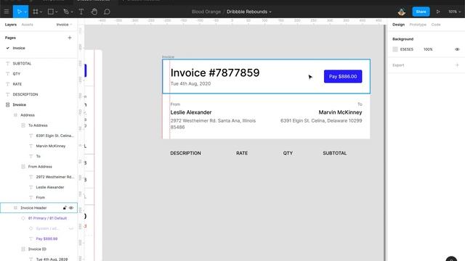Click the Tue 4th Aug, 2020 date text on canvas
The image size is (465, 261).
190,84
